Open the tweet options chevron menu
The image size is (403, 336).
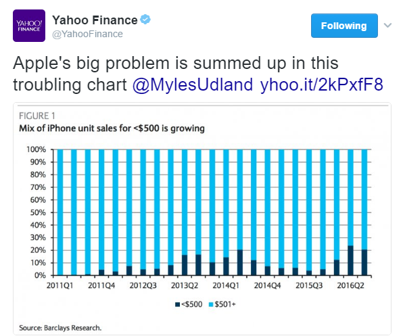tap(387, 25)
